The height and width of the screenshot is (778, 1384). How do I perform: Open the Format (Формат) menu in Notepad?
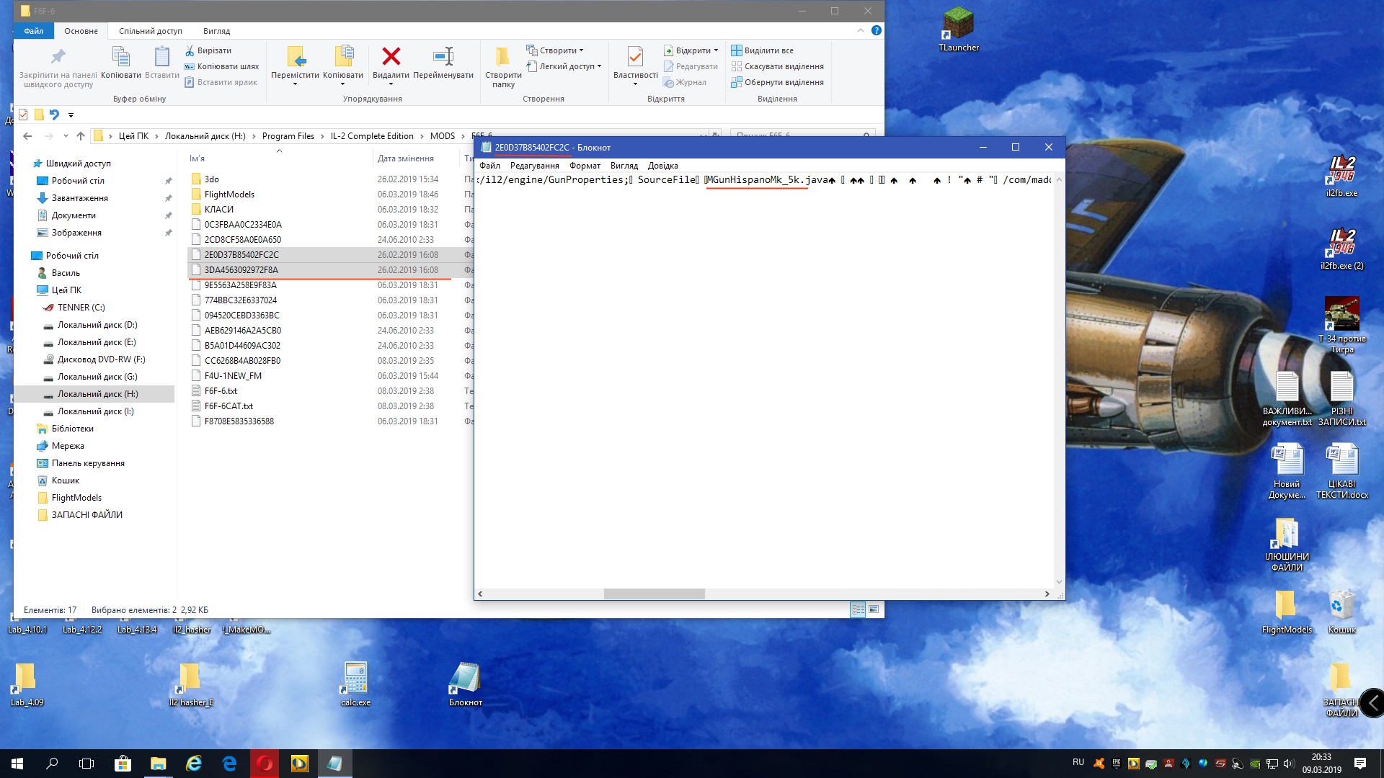point(584,166)
